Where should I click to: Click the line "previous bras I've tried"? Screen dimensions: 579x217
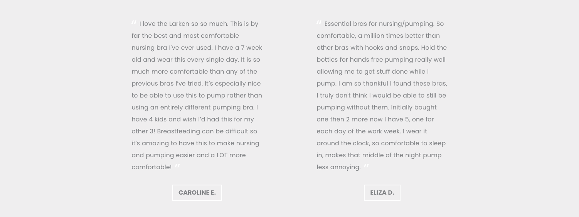(196, 84)
